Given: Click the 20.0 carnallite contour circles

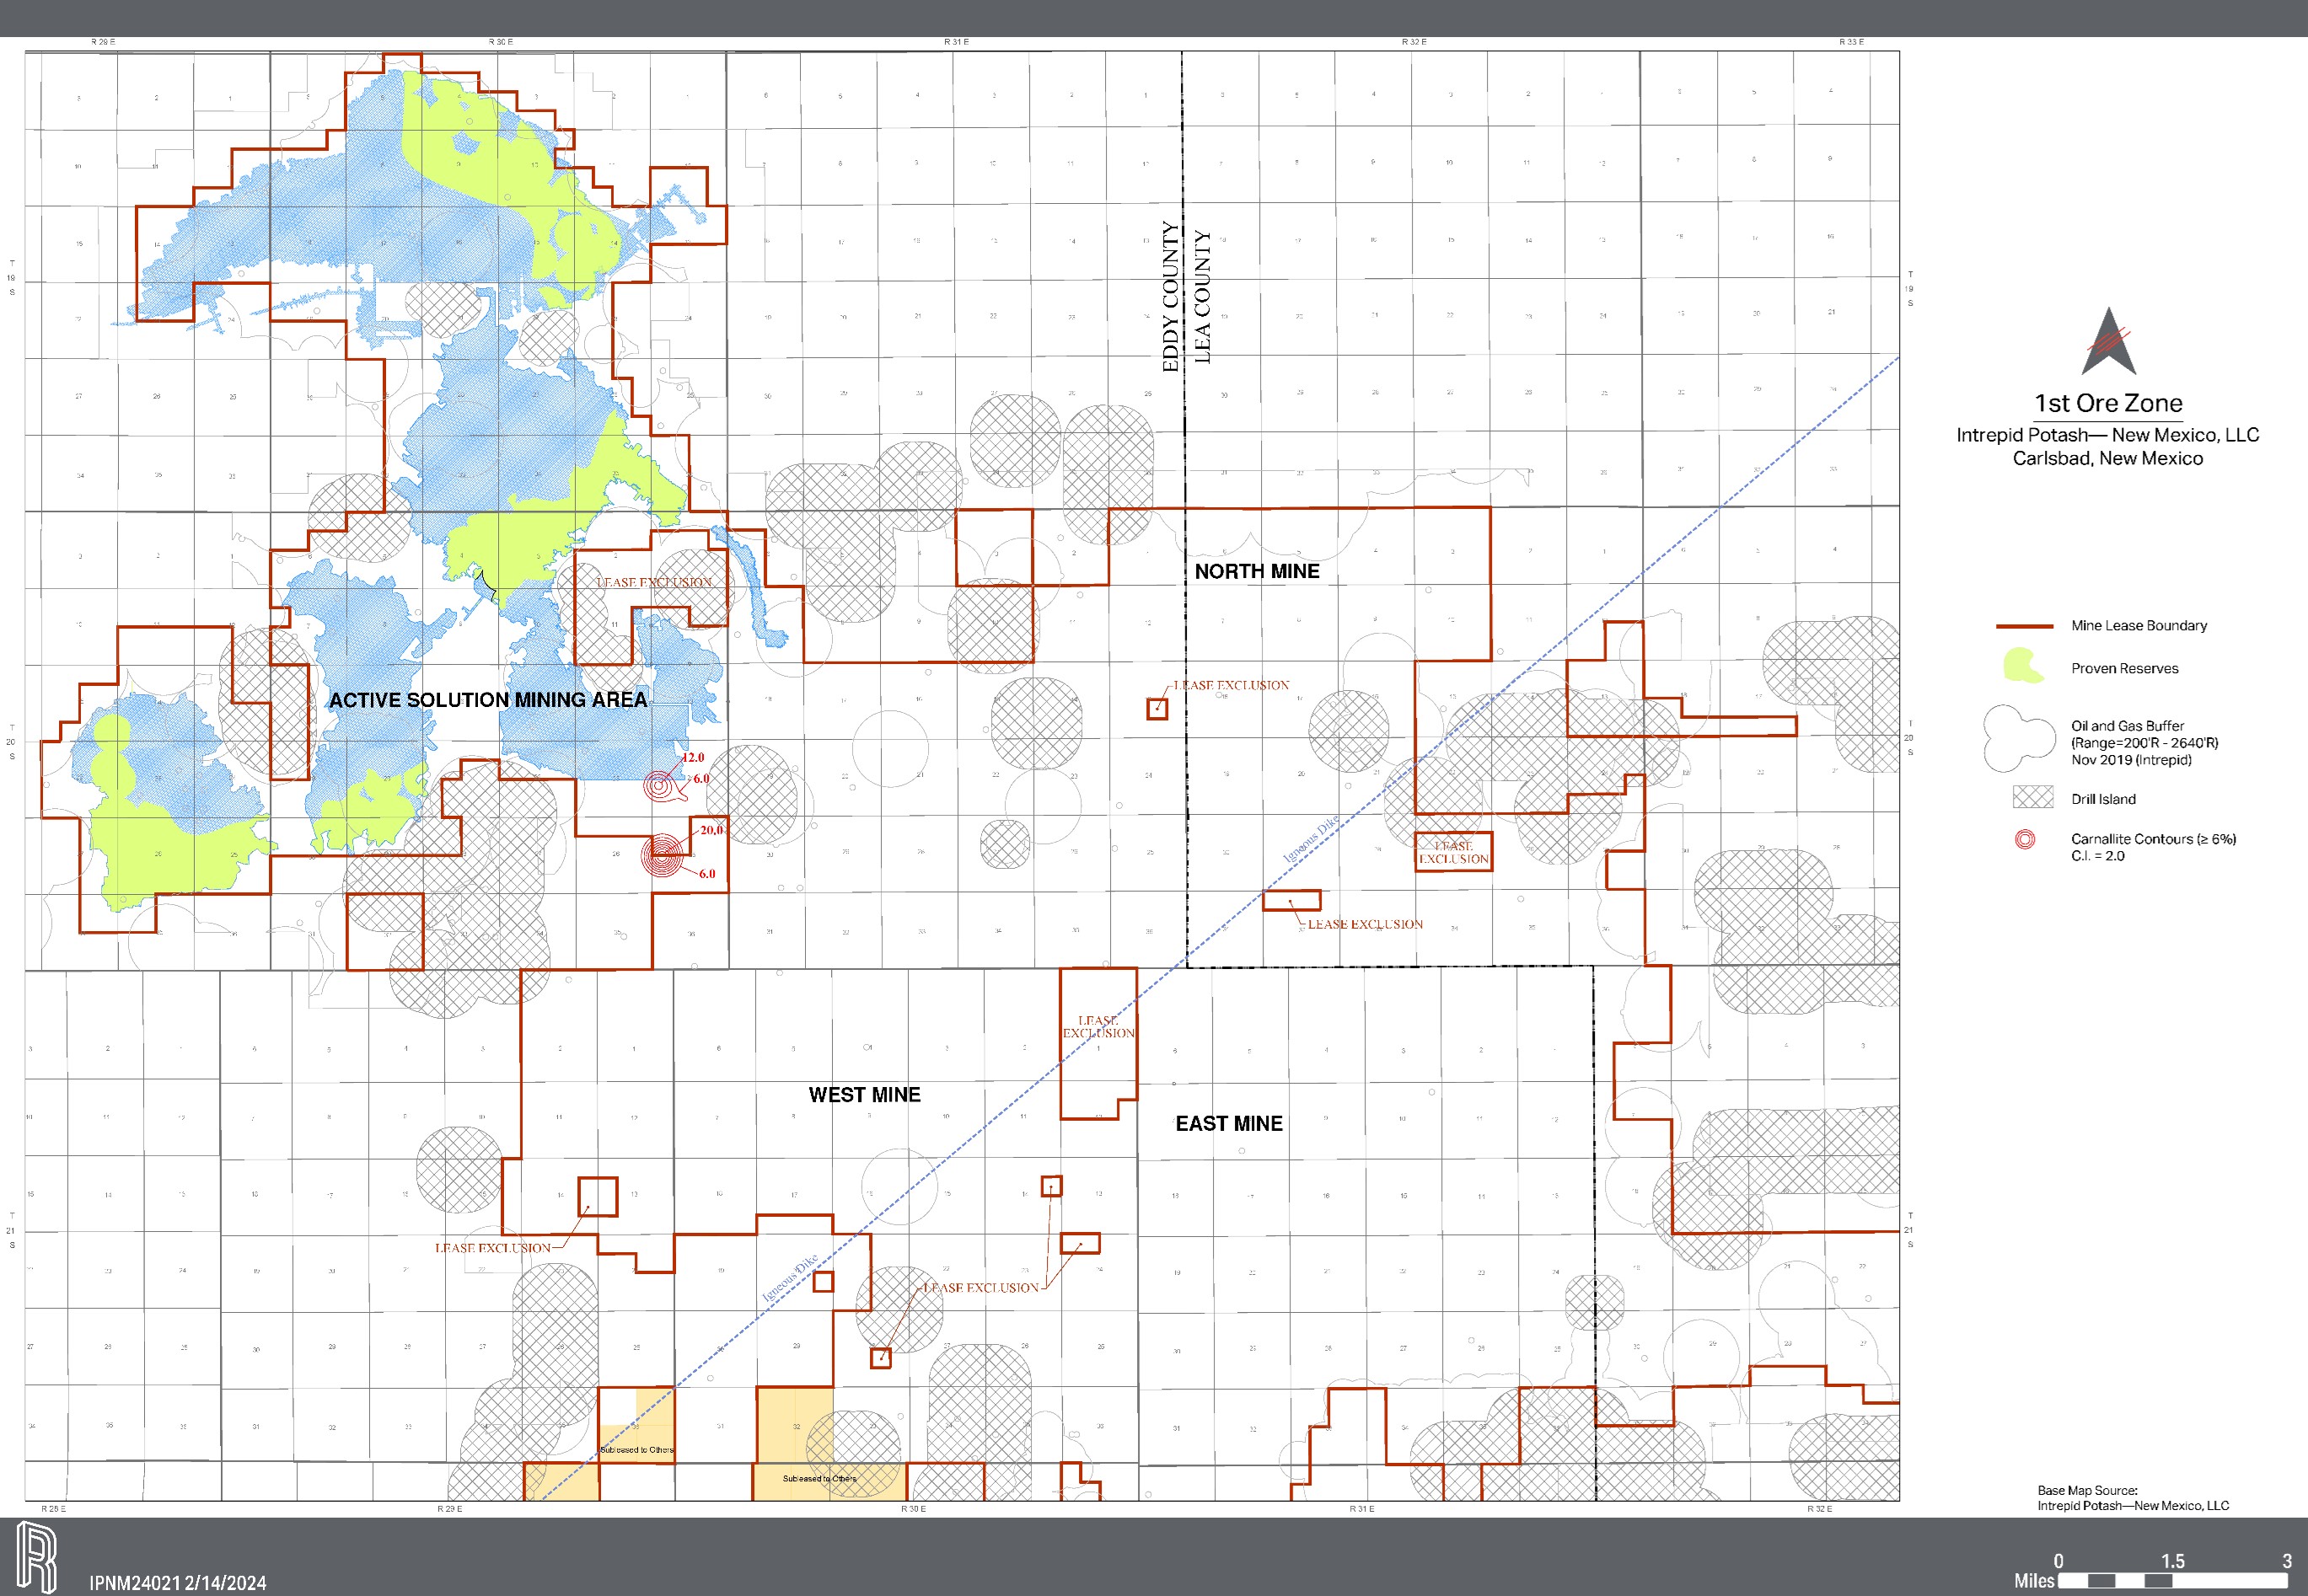Looking at the screenshot, I should click(x=664, y=856).
